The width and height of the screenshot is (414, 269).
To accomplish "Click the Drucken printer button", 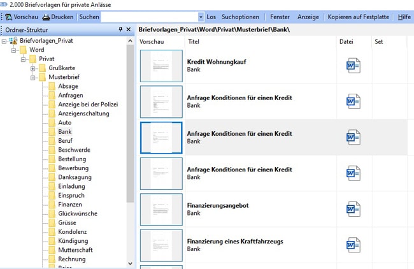I will pos(58,17).
